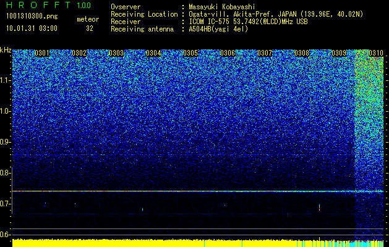Click the 0310 time marker
Viewport: 389px width, 247px height.
[376, 53]
